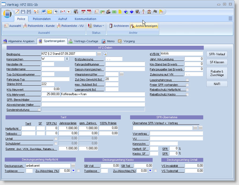Click the Word document icon in toolbar
239x185 pixels.
(x=44, y=12)
